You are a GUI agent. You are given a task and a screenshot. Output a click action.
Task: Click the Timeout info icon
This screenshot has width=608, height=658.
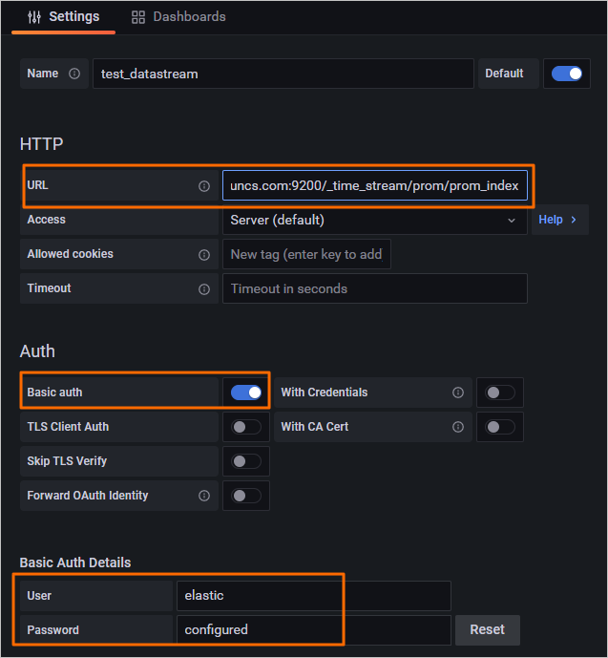tap(203, 289)
